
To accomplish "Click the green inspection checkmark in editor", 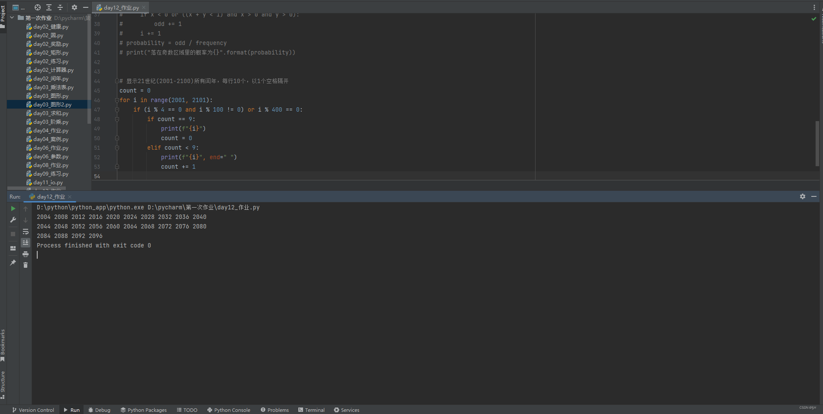I will point(814,19).
